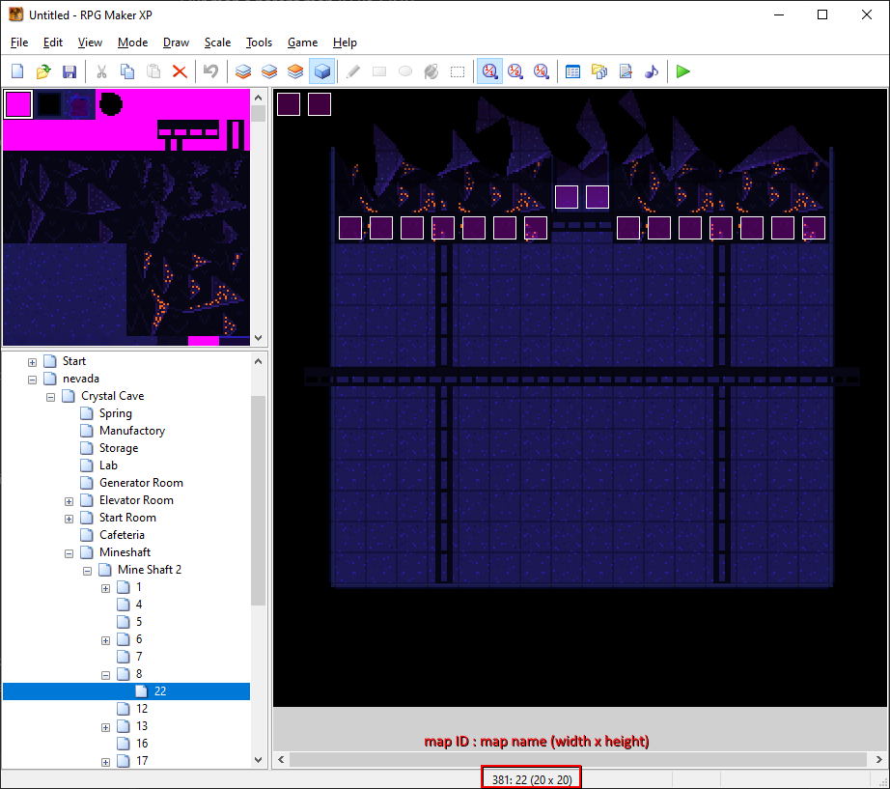Set map zoom to 1:1 scale
Screen dimensions: 890x789
click(x=490, y=71)
